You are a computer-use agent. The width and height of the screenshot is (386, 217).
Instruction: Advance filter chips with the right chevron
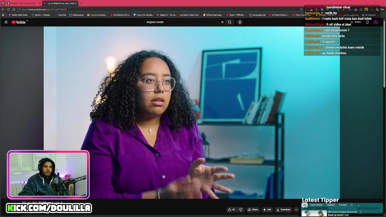(x=359, y=206)
